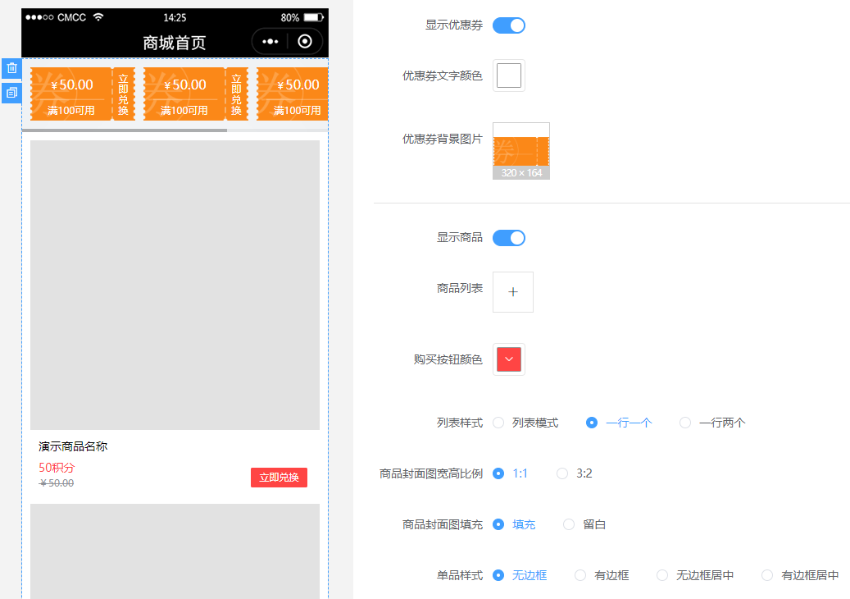Click the red 立即兑换 button on product
850x599 pixels.
click(279, 478)
